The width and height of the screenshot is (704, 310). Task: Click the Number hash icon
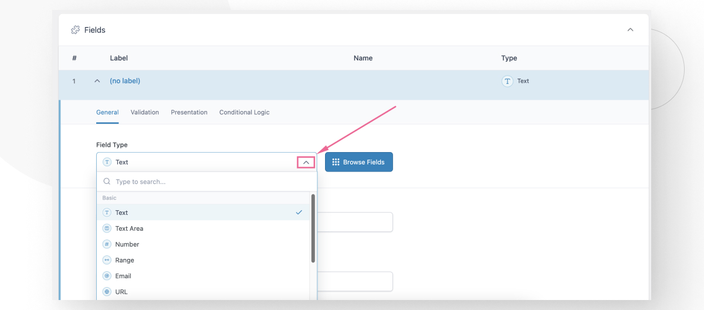(107, 244)
